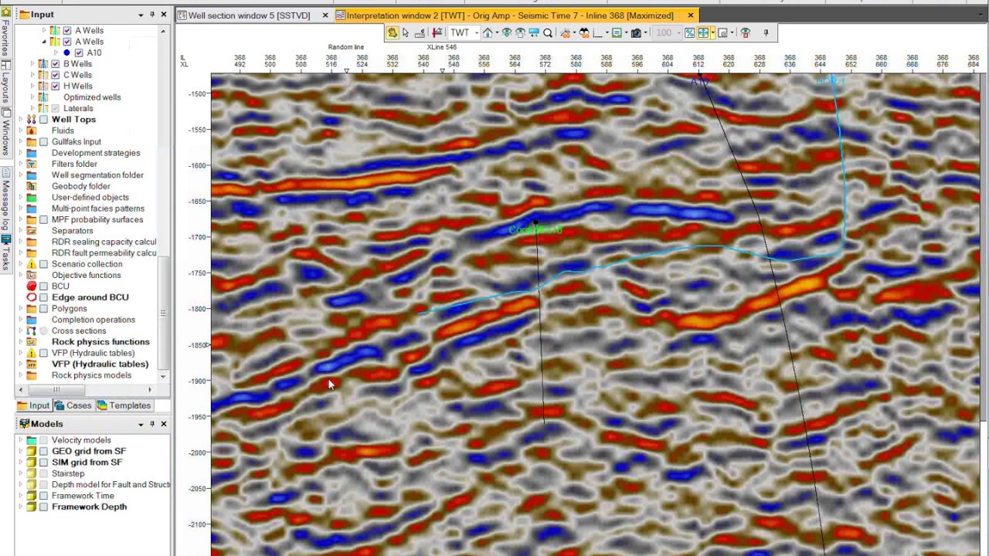
Task: Check the Well Tops checkbox
Action: (x=43, y=120)
